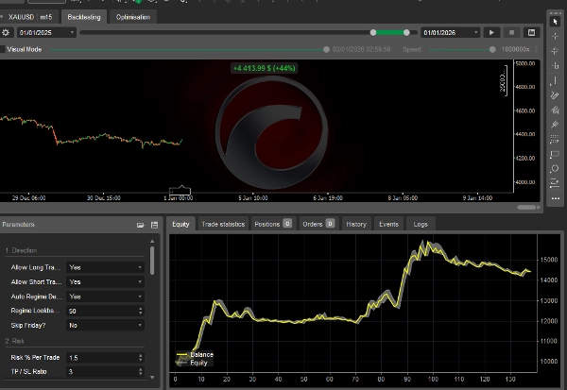This screenshot has height=390, width=567.
Task: Click the Balance legend entry
Action: 196,354
